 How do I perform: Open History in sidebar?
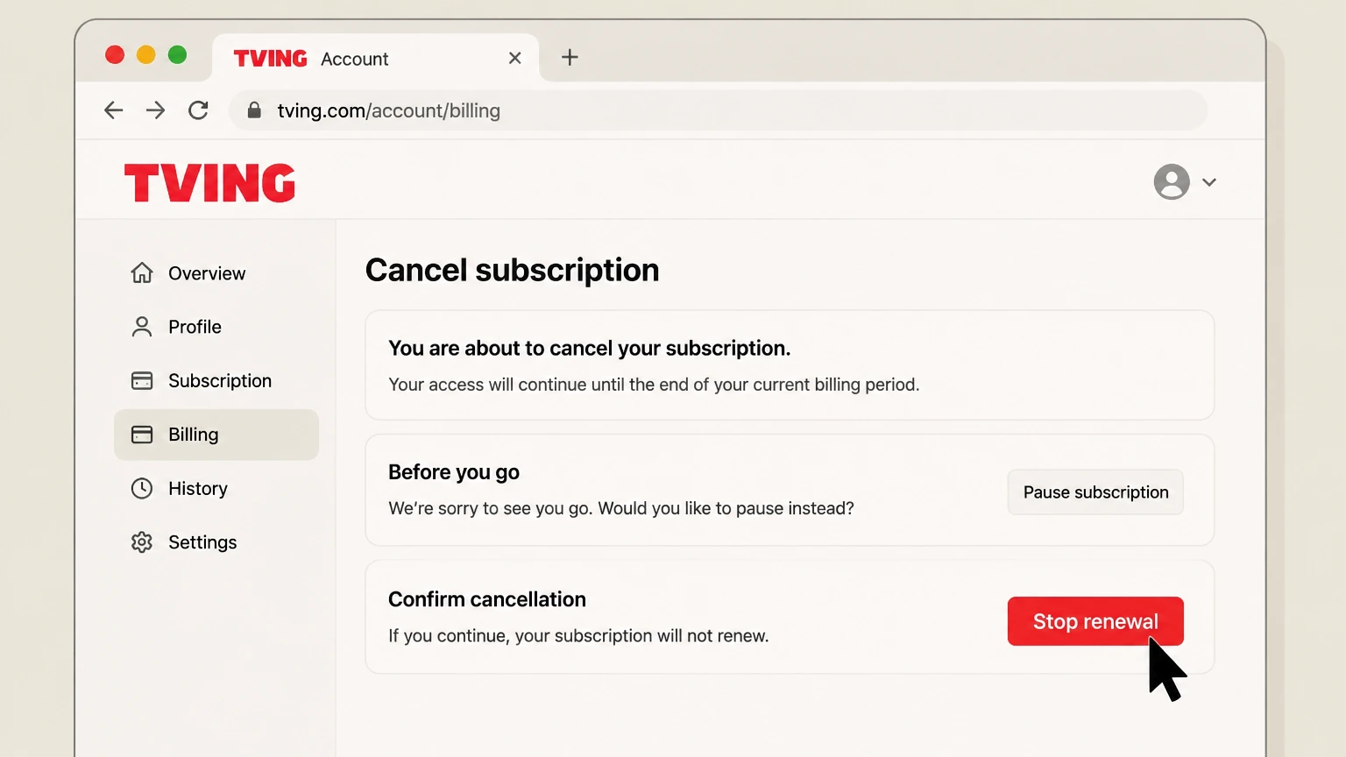click(216, 489)
